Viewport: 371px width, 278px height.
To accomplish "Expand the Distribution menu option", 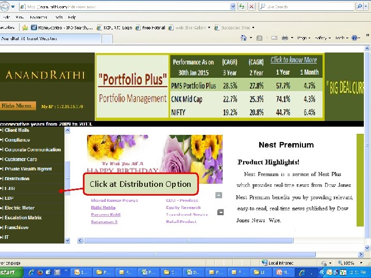I will [x=17, y=179].
